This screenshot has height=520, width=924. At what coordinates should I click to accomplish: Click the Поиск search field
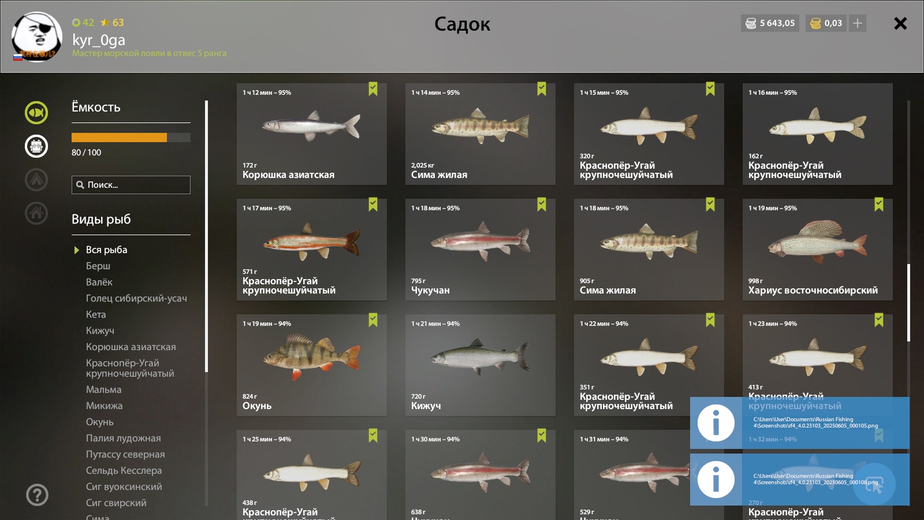131,185
